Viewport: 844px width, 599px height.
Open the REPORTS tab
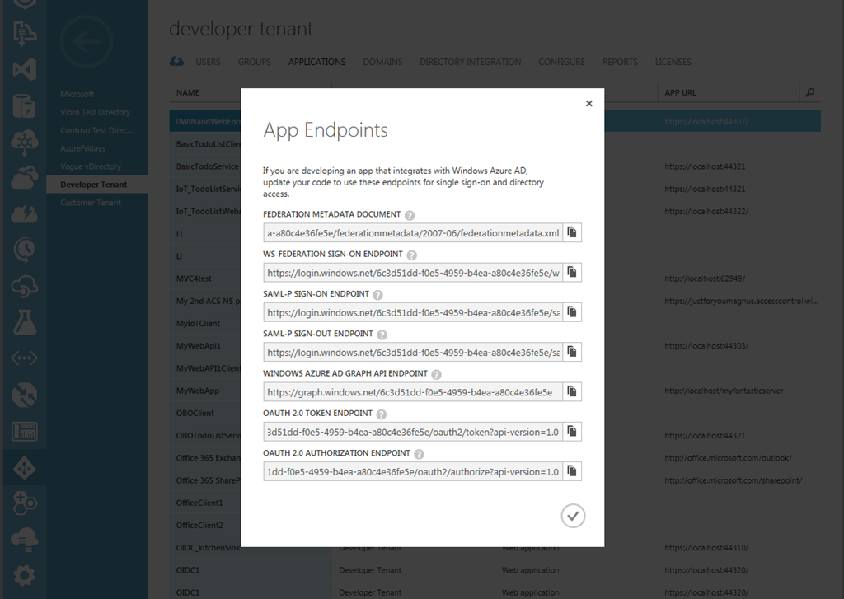point(620,62)
